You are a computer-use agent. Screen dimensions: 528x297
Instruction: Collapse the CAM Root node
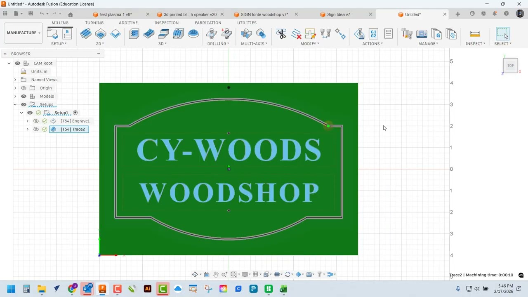point(9,63)
